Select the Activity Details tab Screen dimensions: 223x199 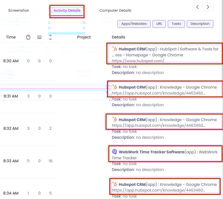tap(67, 10)
